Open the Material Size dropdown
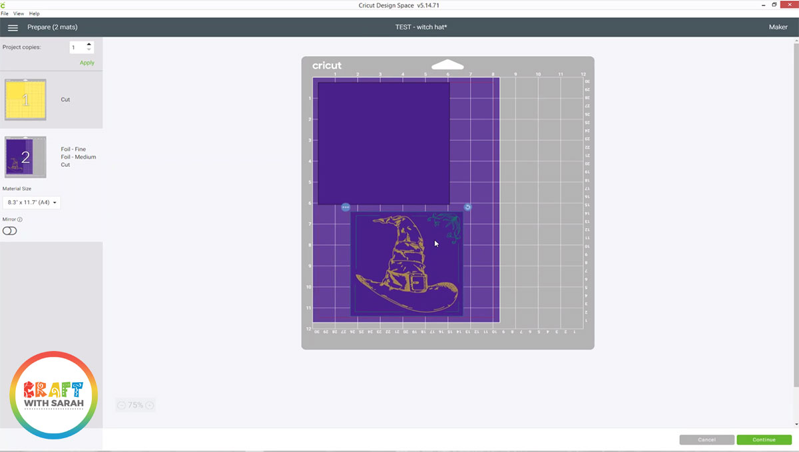Screen dimensions: 799x452 point(31,202)
